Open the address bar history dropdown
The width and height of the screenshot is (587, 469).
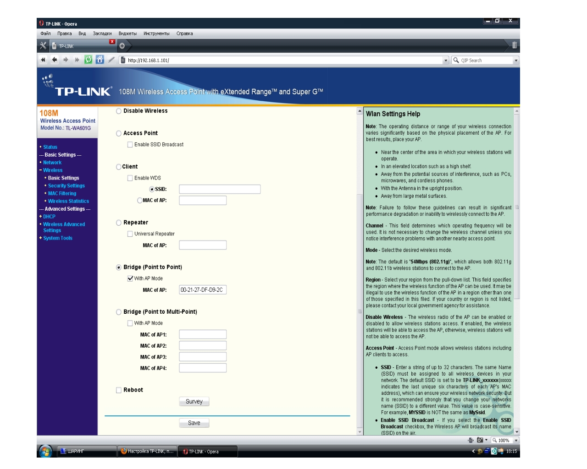click(446, 60)
